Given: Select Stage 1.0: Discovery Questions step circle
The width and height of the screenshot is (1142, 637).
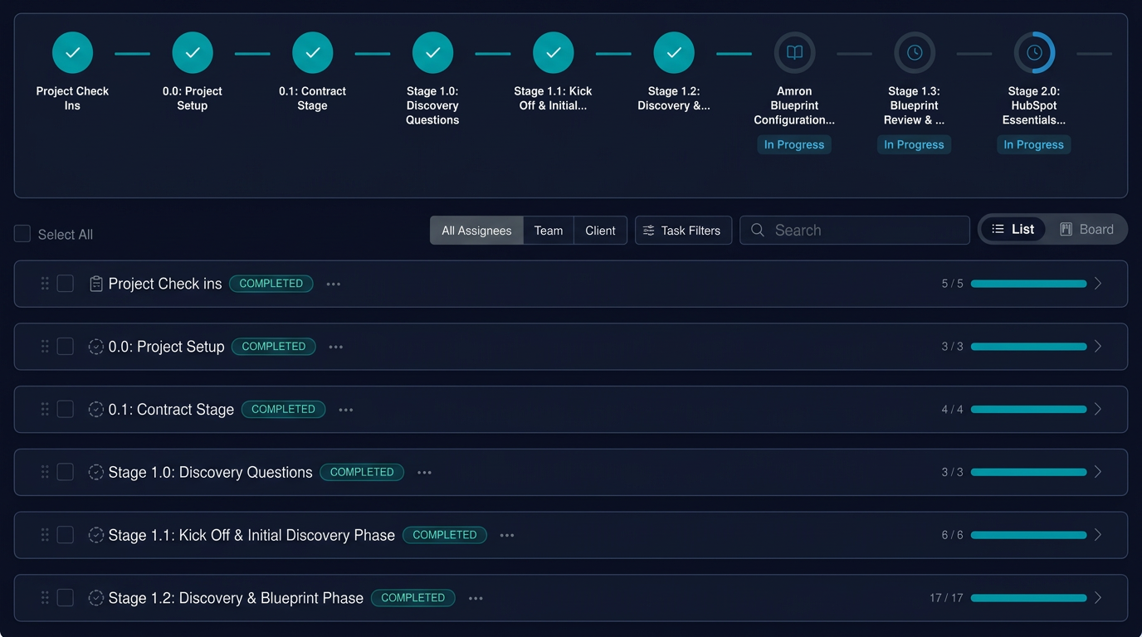Looking at the screenshot, I should tap(433, 53).
